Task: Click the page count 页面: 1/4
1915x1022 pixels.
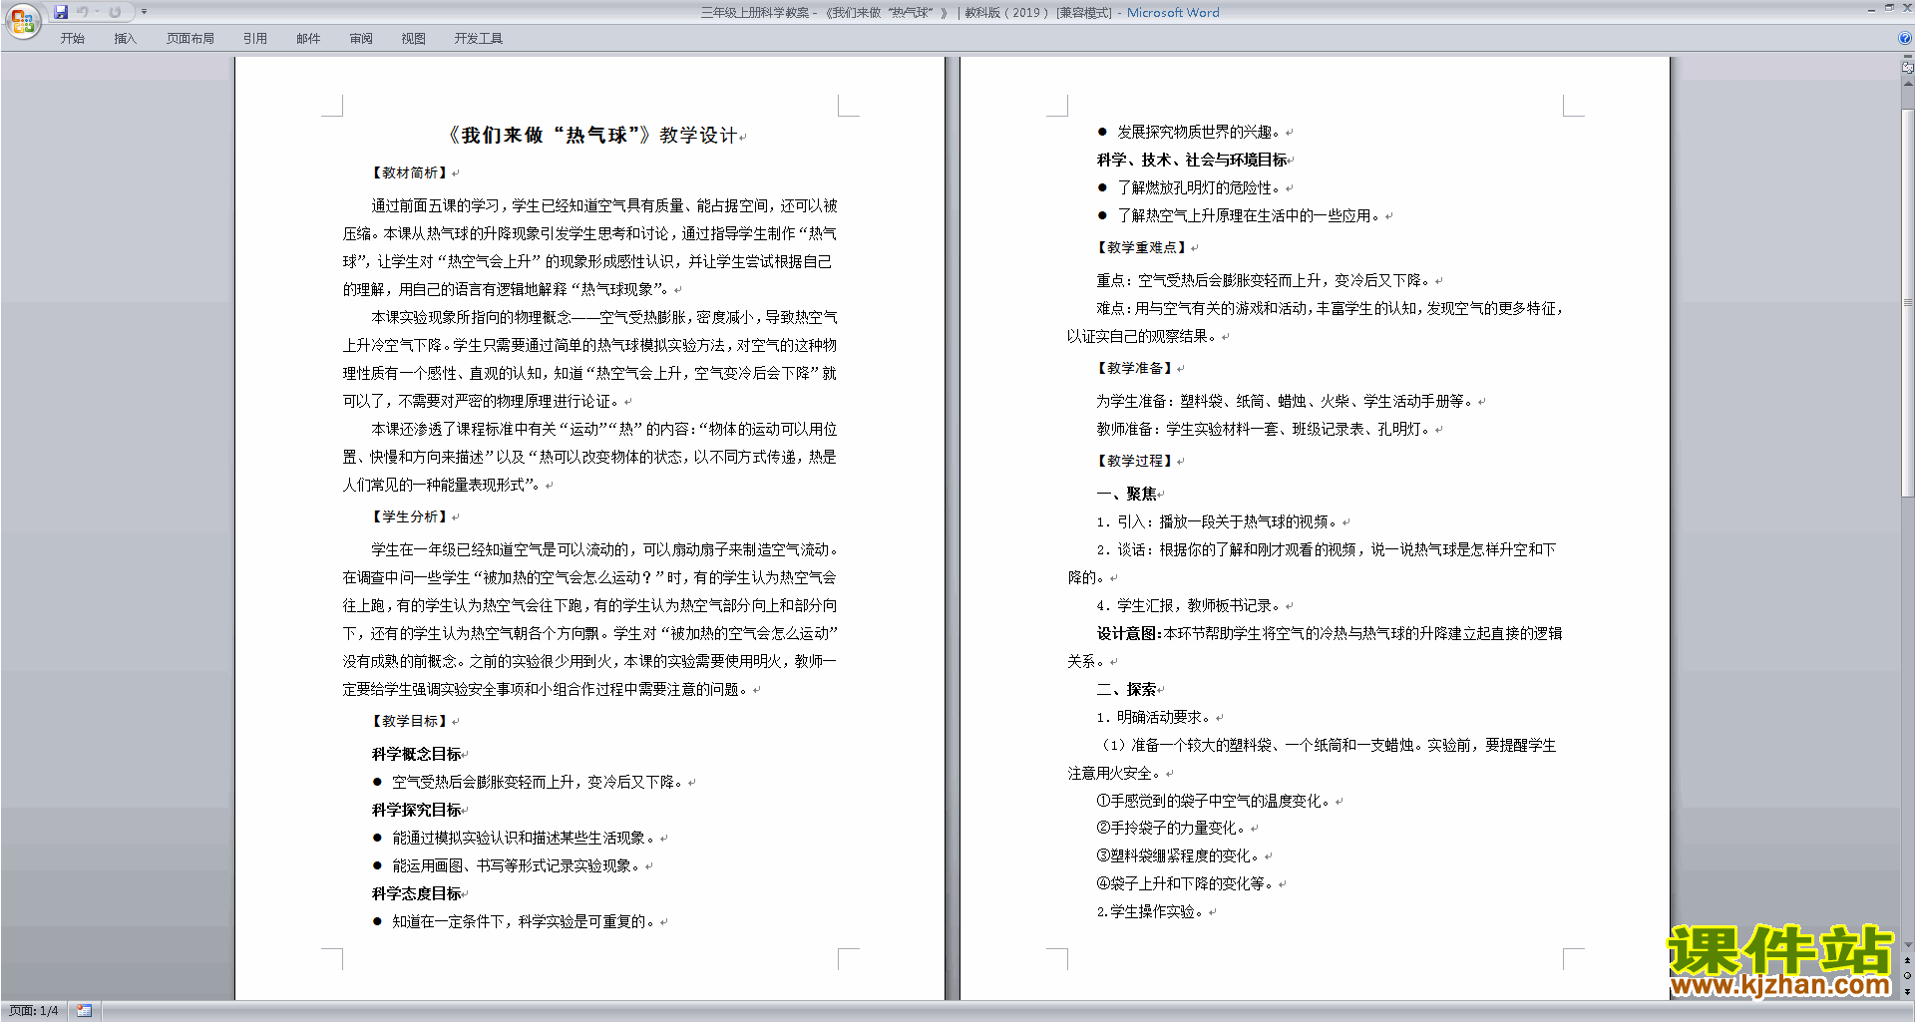Action: coord(34,1011)
